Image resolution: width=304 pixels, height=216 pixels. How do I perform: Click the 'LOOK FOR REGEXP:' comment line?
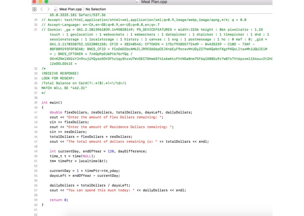(x=58, y=78)
